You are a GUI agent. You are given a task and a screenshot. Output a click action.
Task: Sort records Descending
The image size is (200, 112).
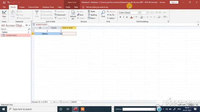point(47,15)
